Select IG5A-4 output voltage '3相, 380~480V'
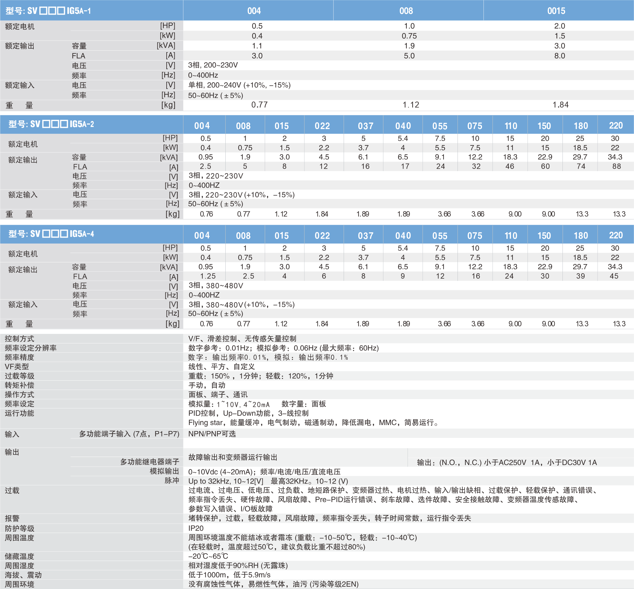Image resolution: width=634 pixels, height=589 pixels. point(216,286)
